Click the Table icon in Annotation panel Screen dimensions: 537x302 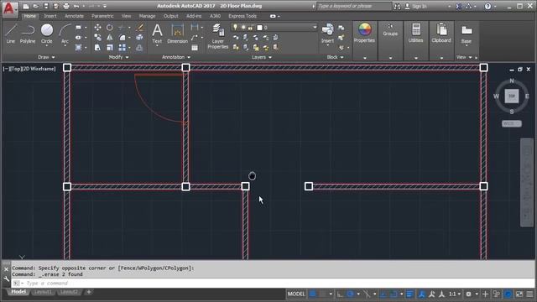[x=195, y=48]
